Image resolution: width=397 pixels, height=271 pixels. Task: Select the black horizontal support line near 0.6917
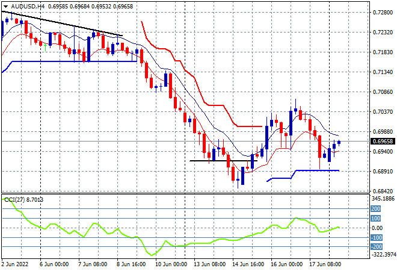(x=223, y=161)
